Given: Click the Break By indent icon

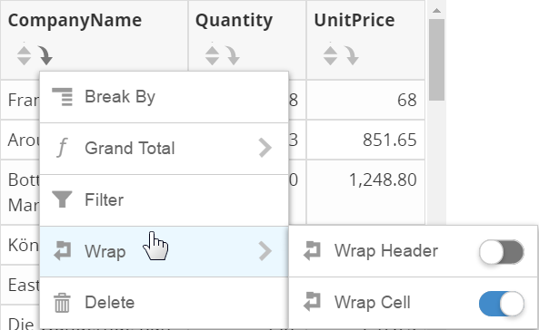Looking at the screenshot, I should tap(62, 97).
